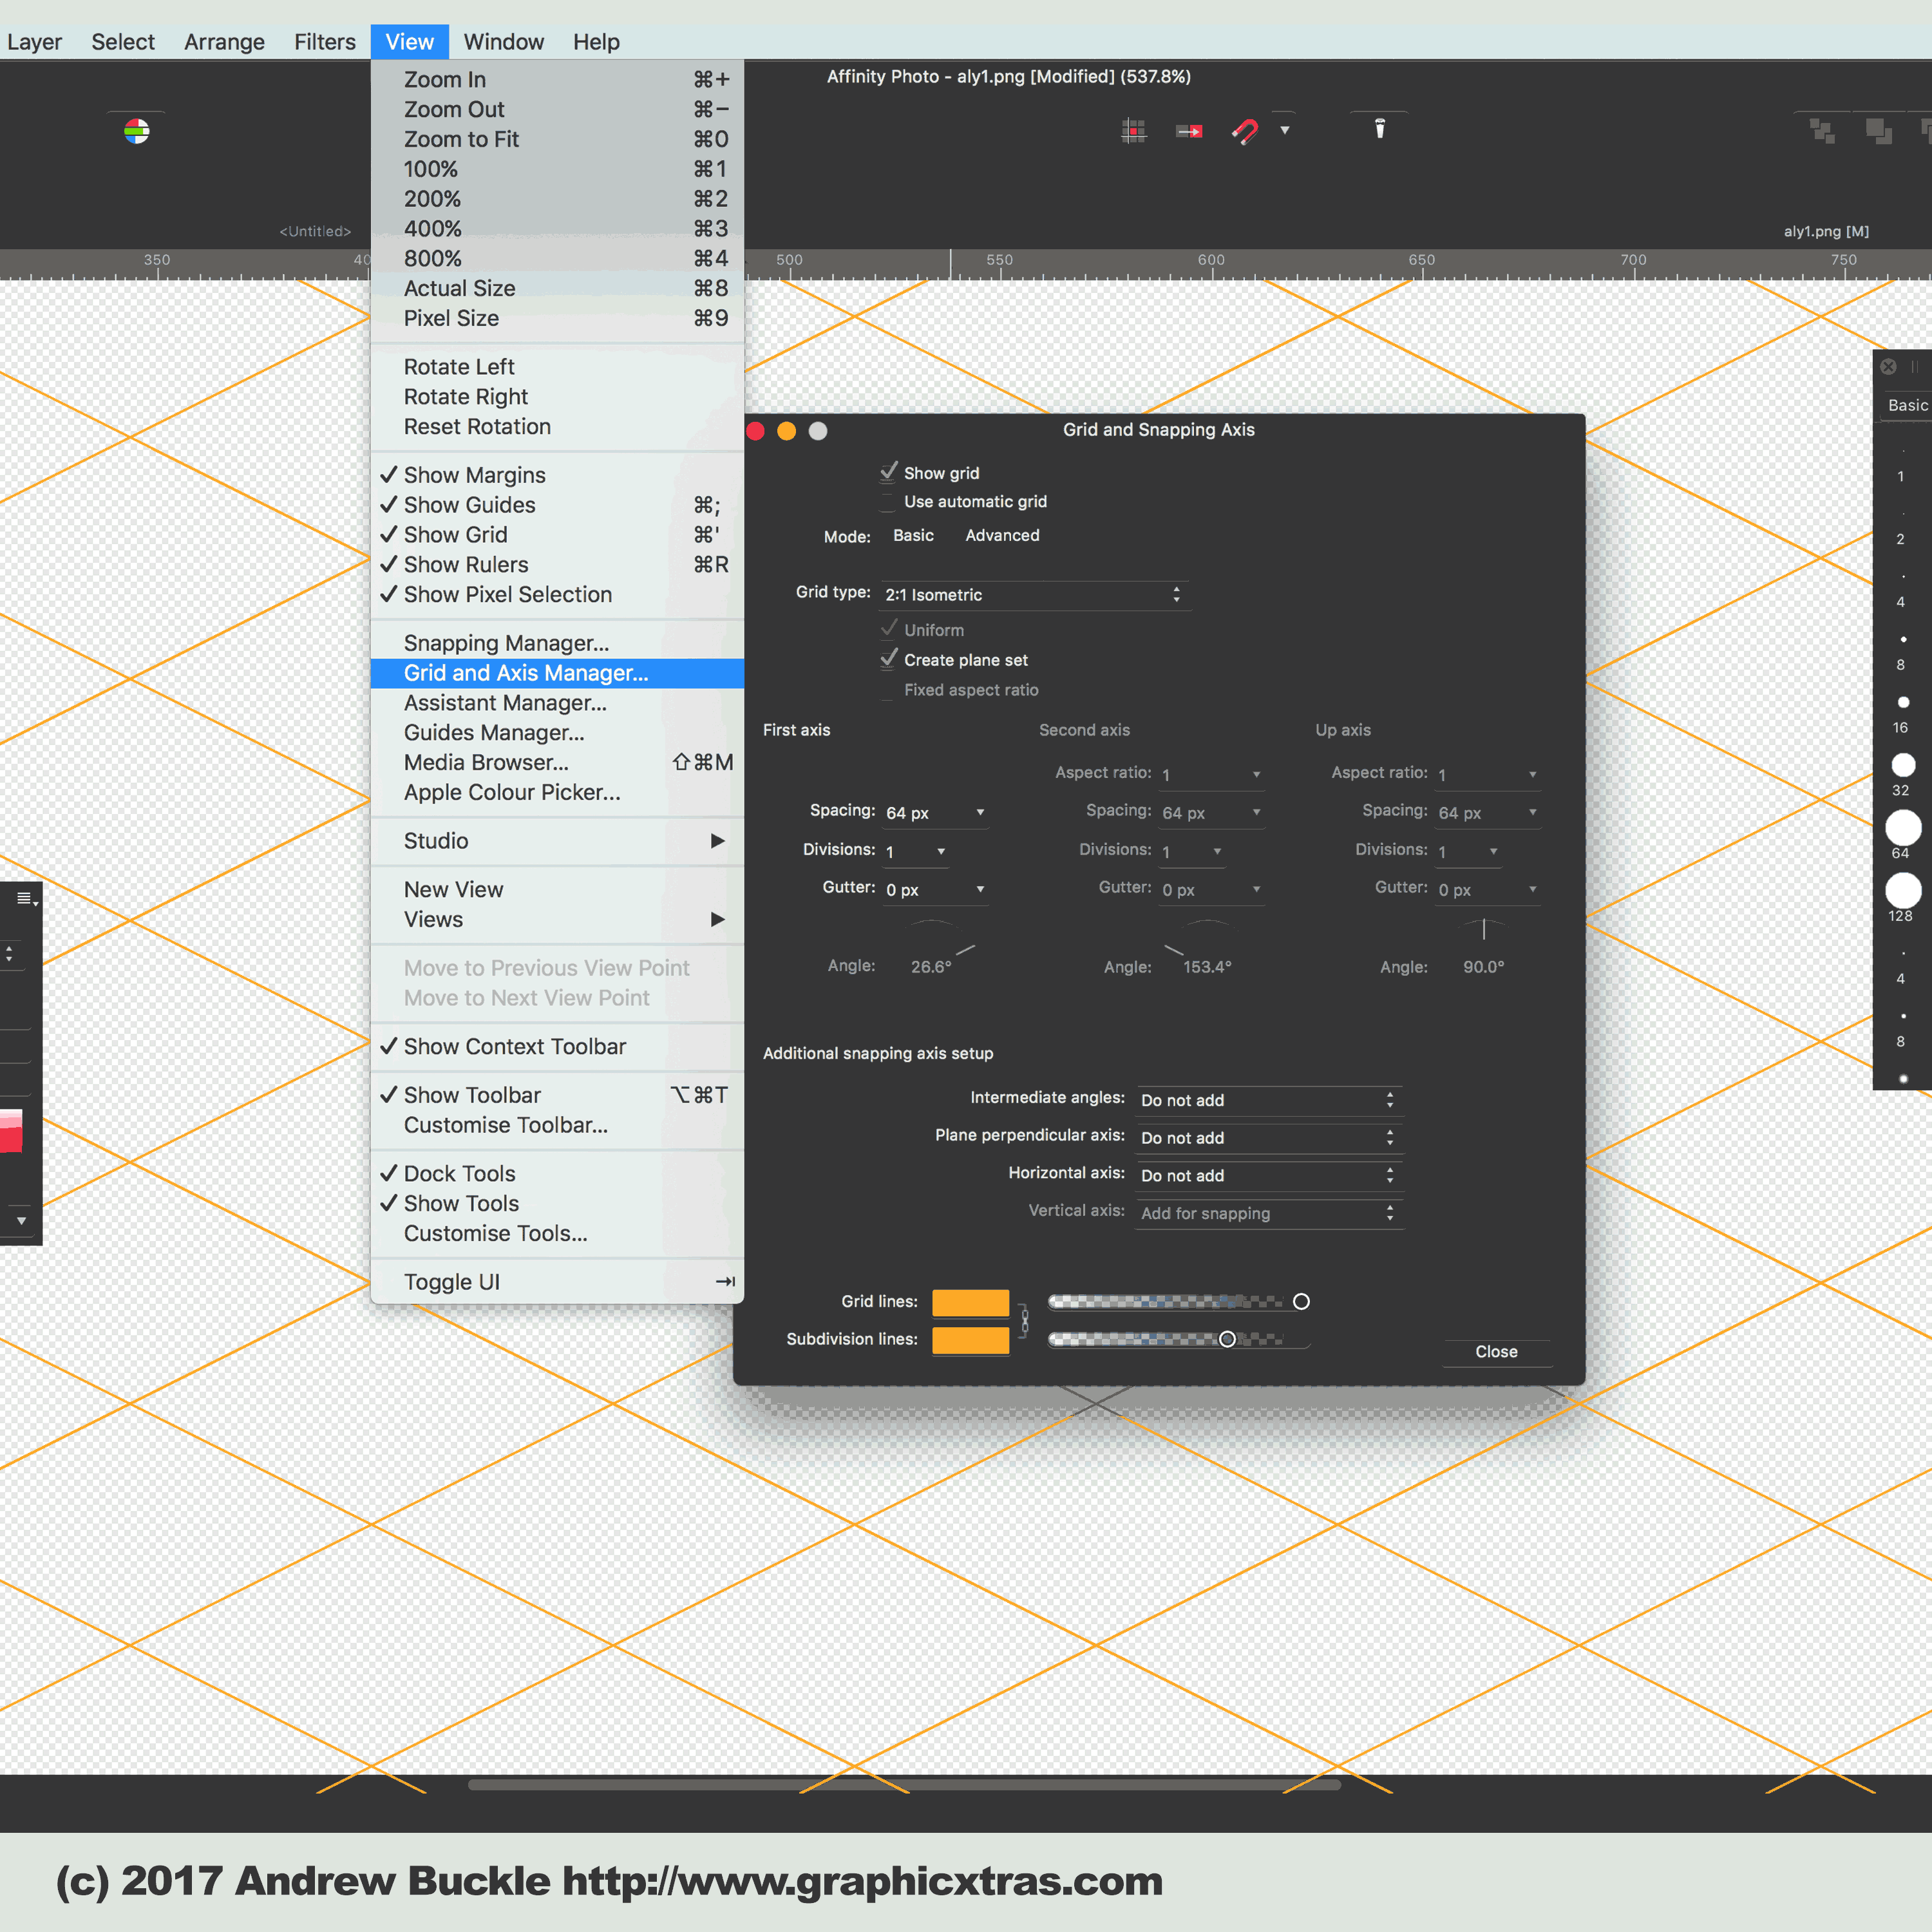
Task: Open the Layer menu
Action: click(x=35, y=42)
